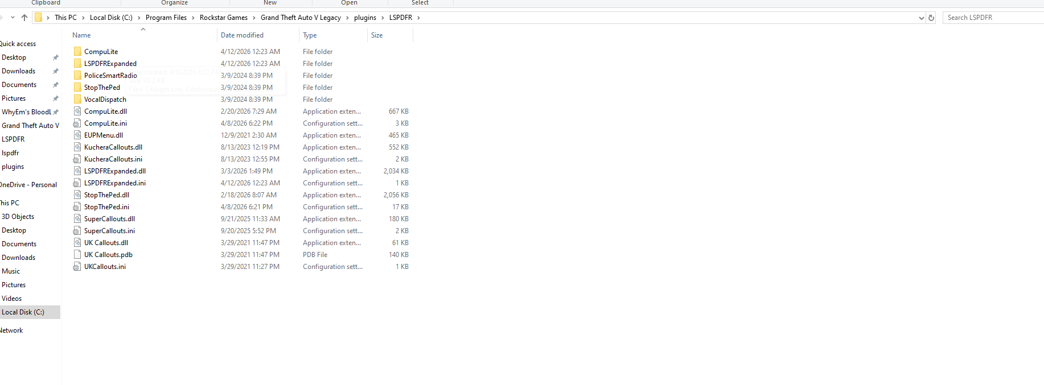Image resolution: width=1044 pixels, height=385 pixels.
Task: Open Music under This PC
Action: [11, 271]
